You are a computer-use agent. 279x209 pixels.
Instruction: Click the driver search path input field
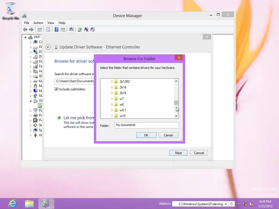(74, 81)
